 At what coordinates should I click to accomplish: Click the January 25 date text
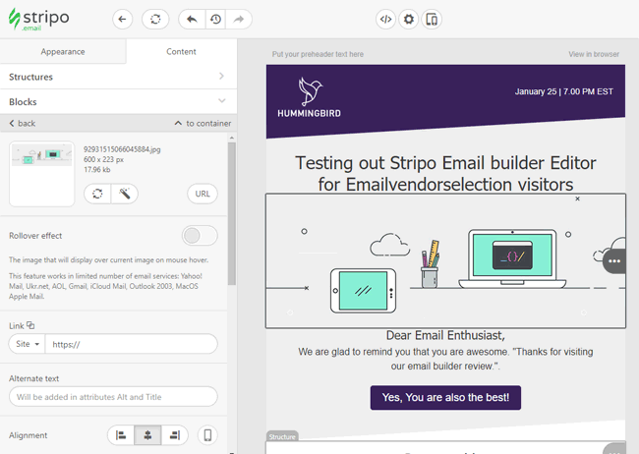pyautogui.click(x=563, y=91)
